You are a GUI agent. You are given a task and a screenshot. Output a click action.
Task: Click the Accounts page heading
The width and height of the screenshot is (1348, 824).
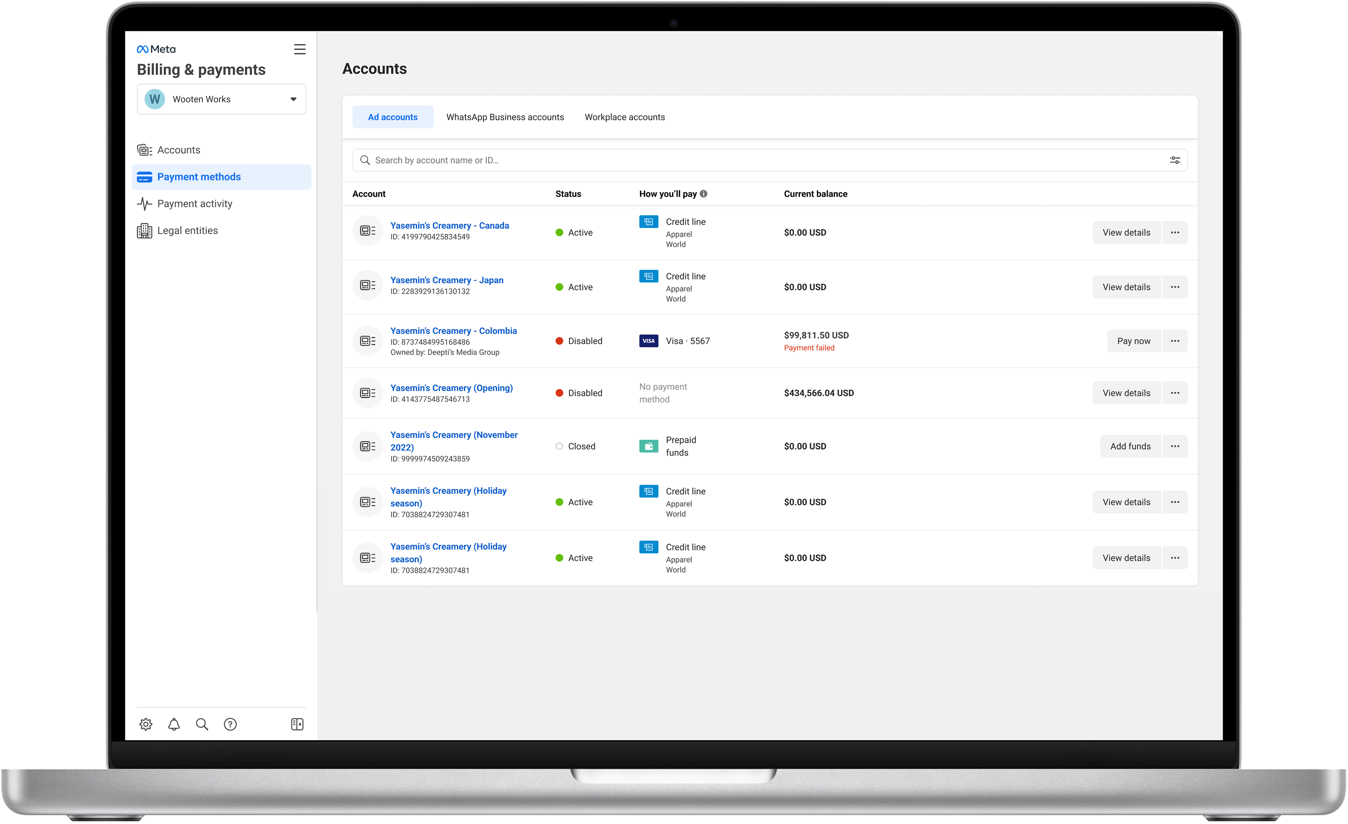coord(375,69)
